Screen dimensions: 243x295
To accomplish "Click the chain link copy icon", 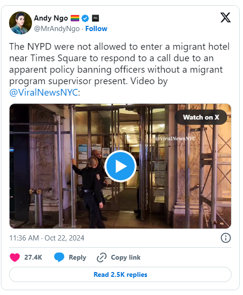I will point(102,258).
